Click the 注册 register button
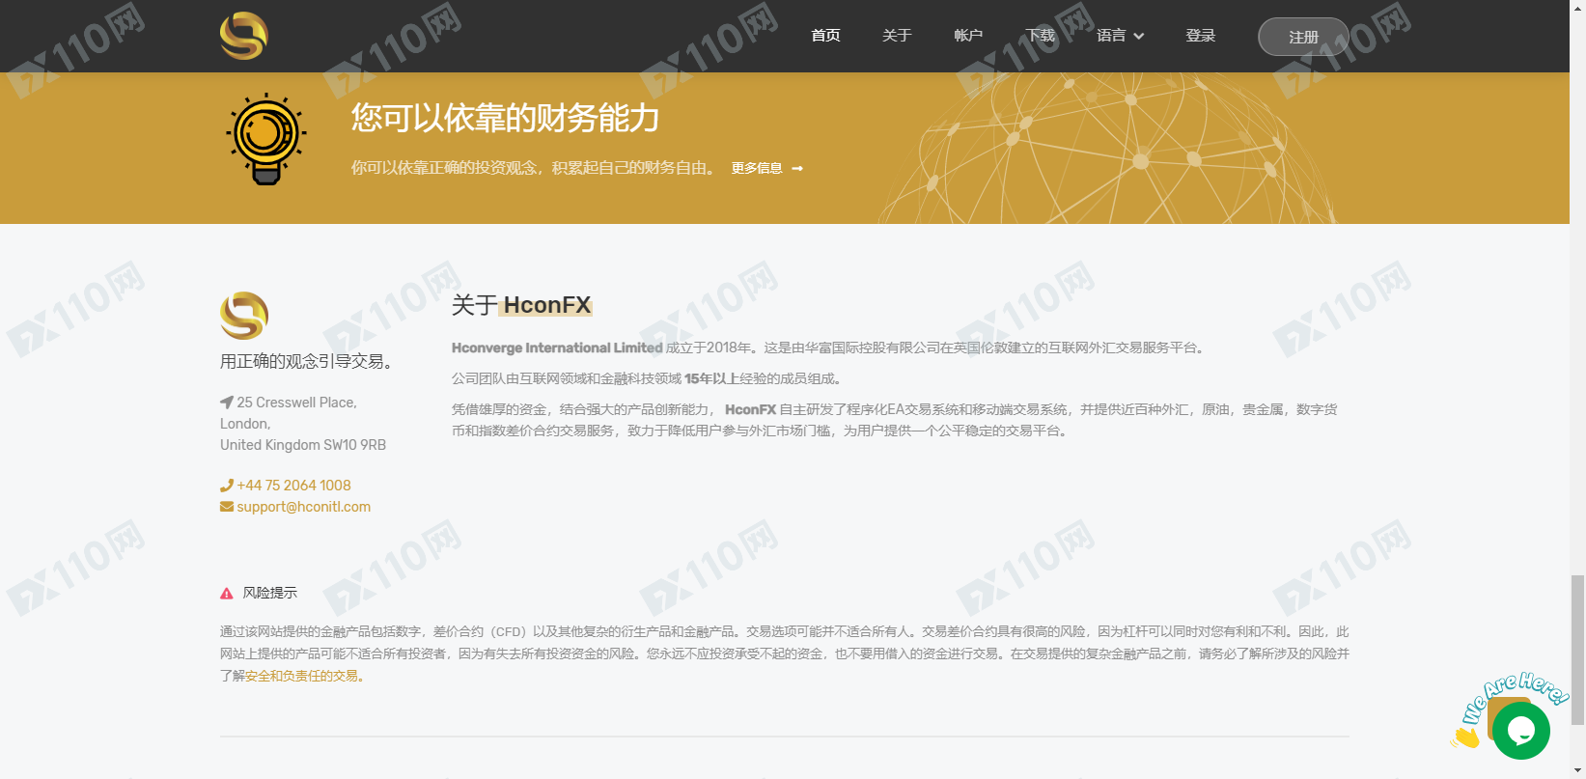Viewport: 1586px width, 779px height. 1303,37
